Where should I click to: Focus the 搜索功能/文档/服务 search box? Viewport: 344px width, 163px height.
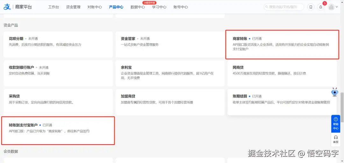[x=284, y=7]
